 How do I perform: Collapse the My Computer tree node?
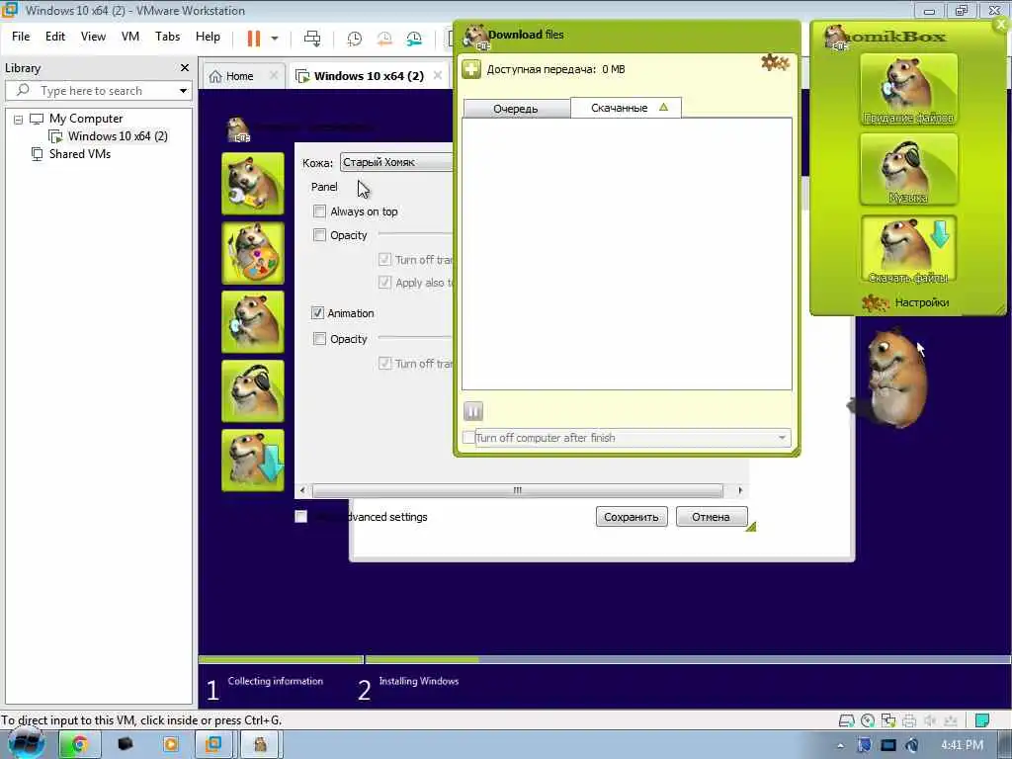click(18, 120)
